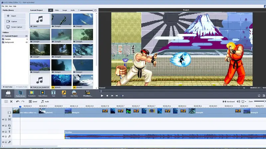Click the playhead marker on the ruler
266x149 pixels.
tap(20, 107)
